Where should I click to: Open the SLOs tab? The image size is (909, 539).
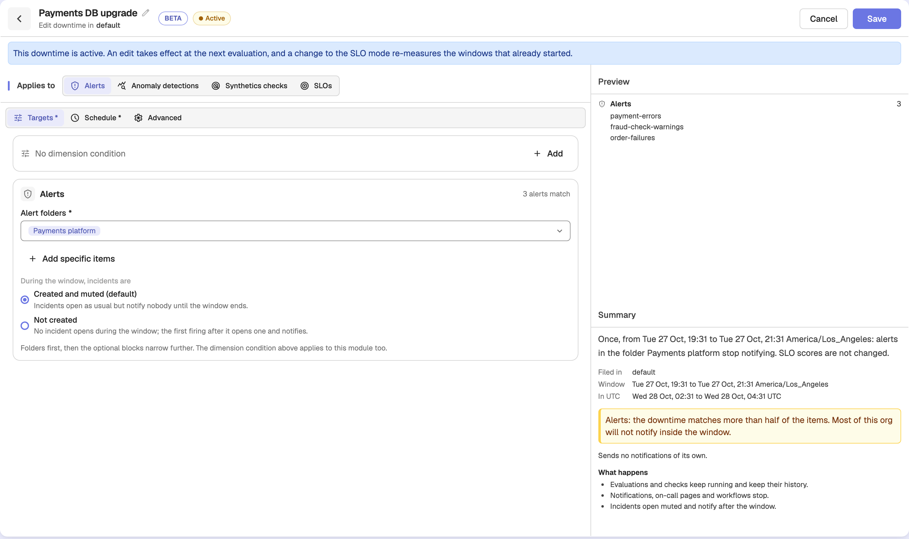pyautogui.click(x=316, y=86)
